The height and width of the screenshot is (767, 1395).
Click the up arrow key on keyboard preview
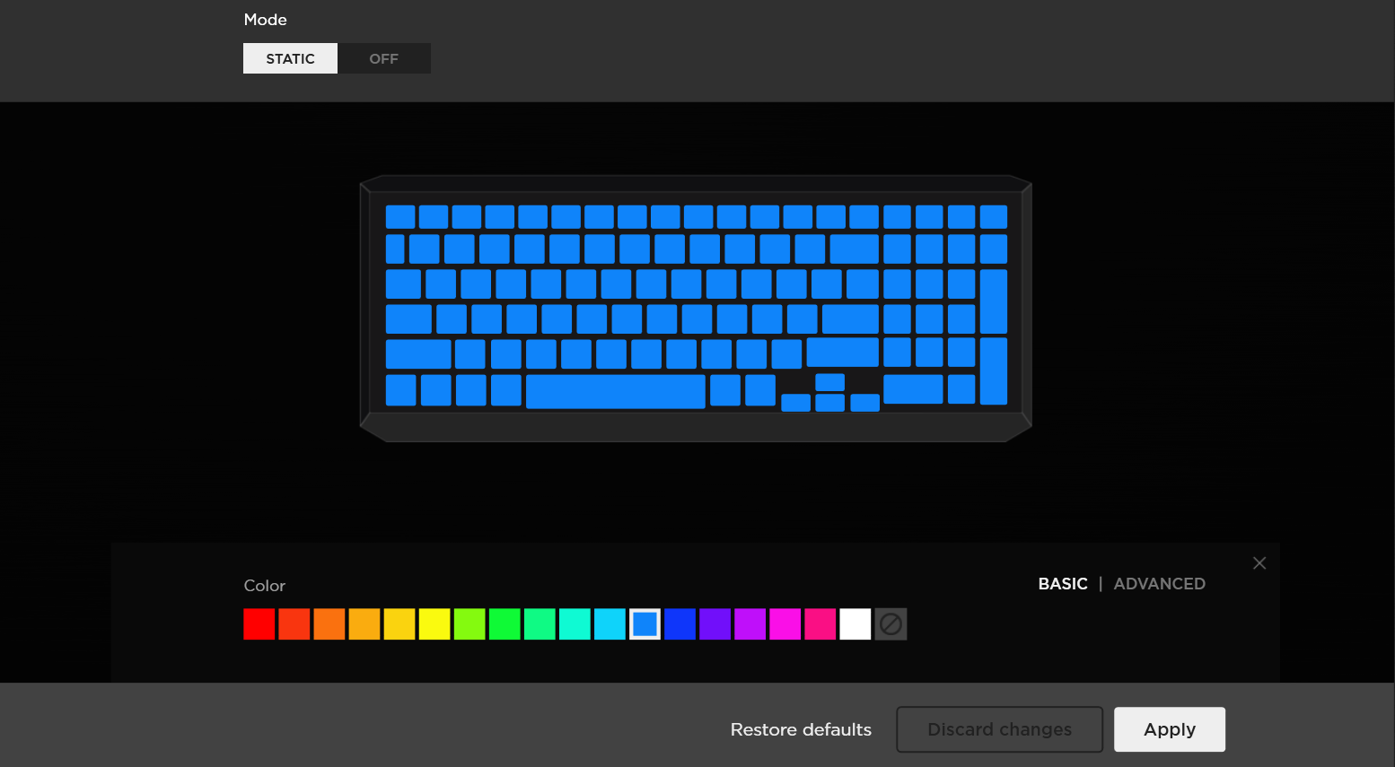[829, 382]
